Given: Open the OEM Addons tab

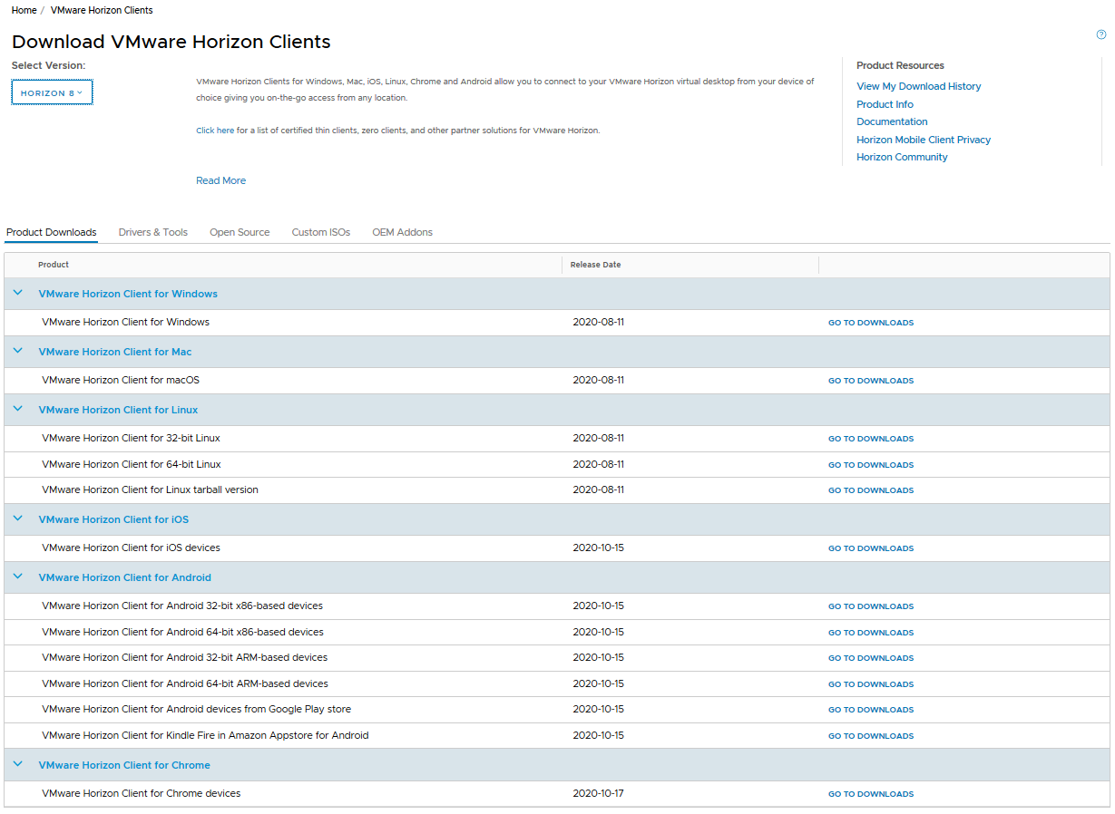Looking at the screenshot, I should 403,233.
